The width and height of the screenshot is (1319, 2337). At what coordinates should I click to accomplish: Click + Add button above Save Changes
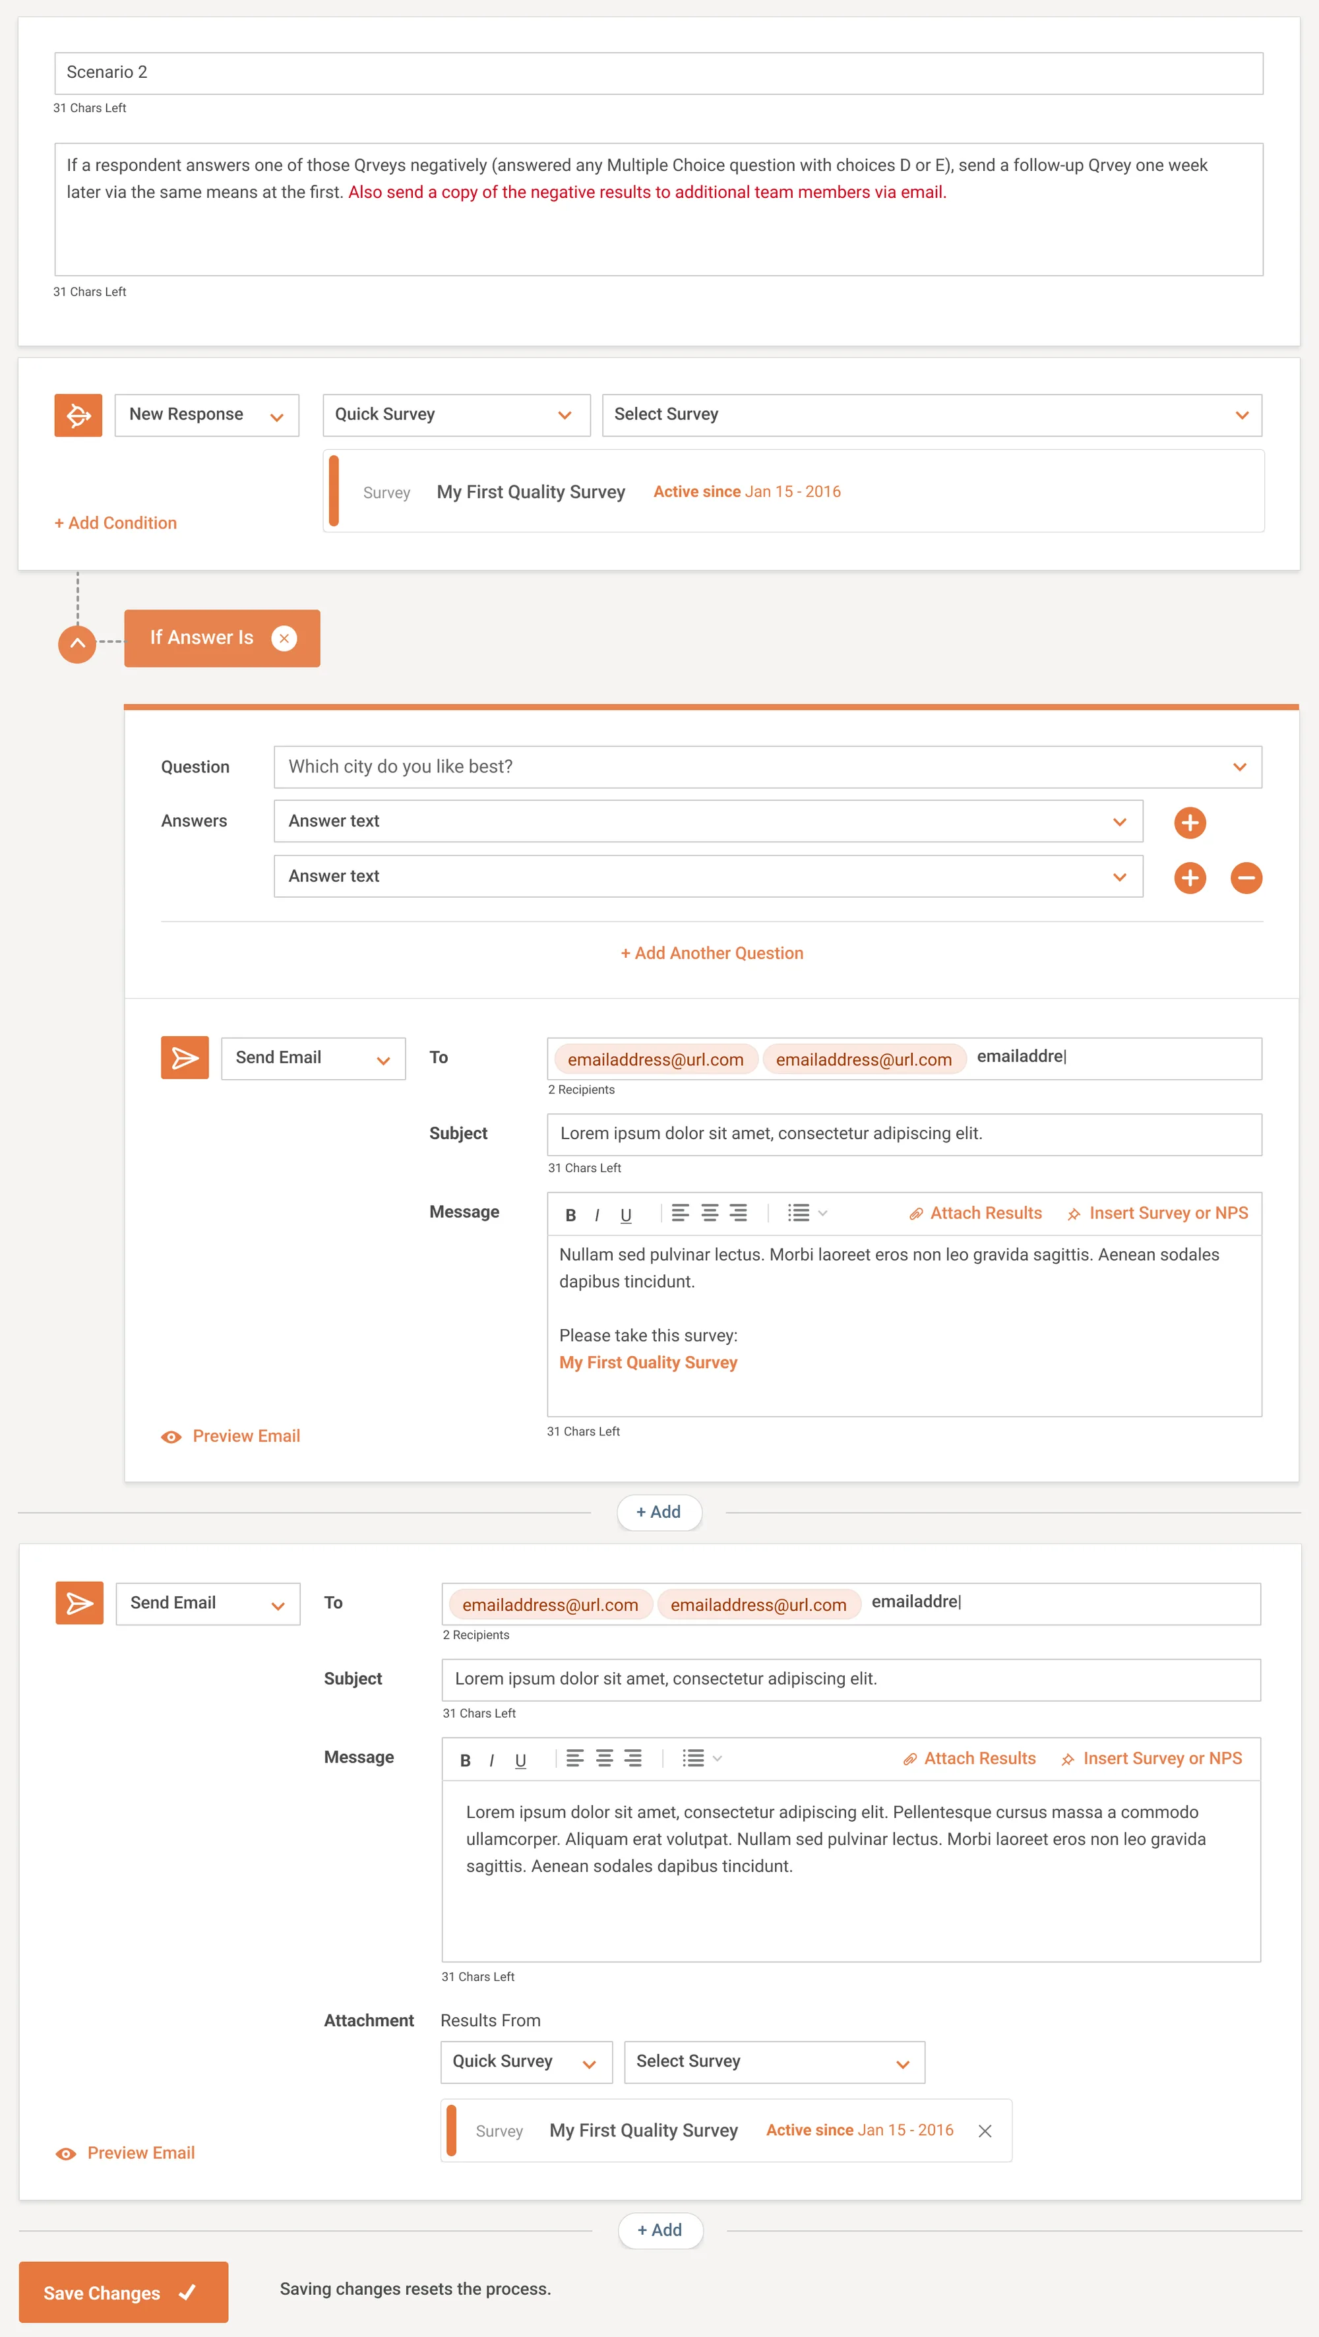(x=659, y=2230)
